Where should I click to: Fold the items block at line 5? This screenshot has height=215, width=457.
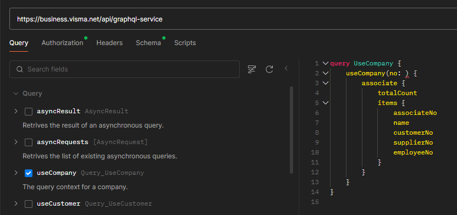[326, 103]
